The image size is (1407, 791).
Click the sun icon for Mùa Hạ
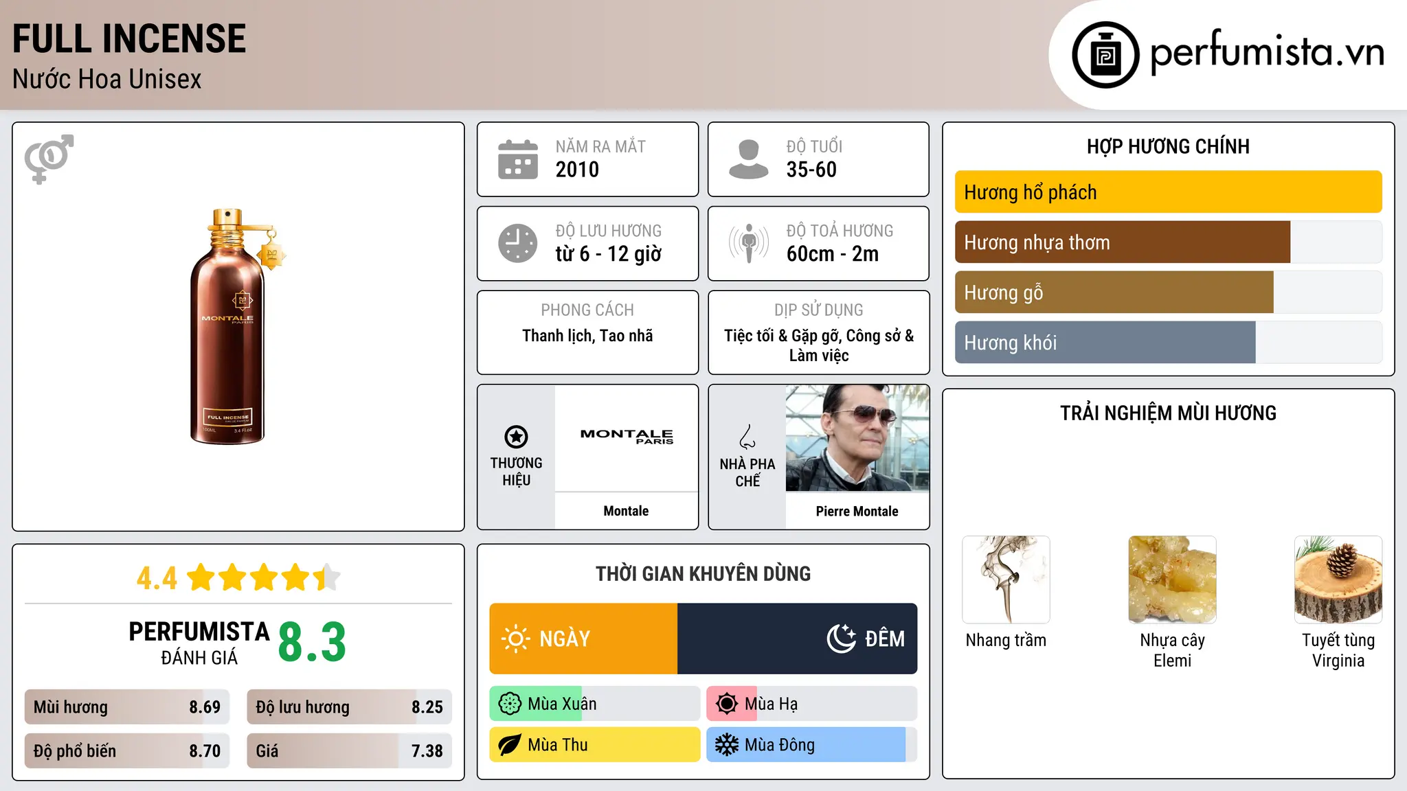[x=727, y=704]
